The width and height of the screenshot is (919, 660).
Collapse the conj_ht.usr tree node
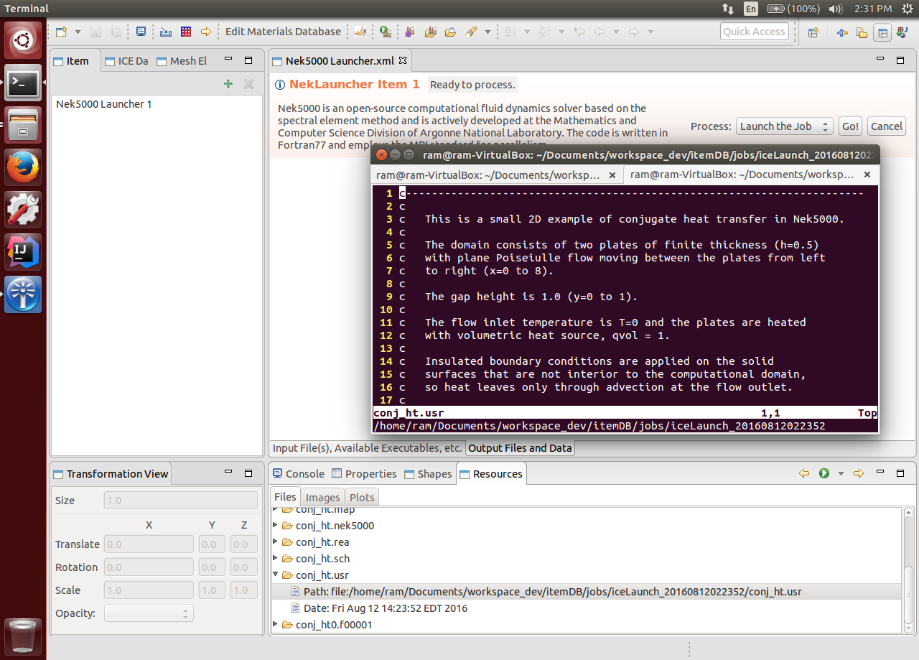[276, 575]
